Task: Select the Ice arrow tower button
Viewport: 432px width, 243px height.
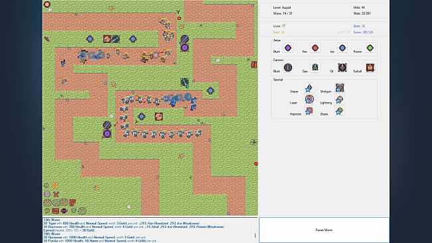Action: point(342,48)
